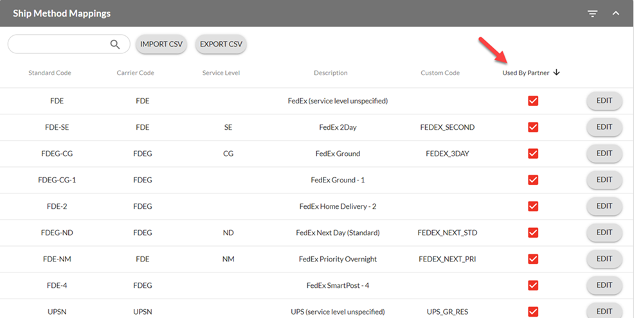The image size is (634, 318).
Task: Click inside the search input field
Action: coord(58,44)
